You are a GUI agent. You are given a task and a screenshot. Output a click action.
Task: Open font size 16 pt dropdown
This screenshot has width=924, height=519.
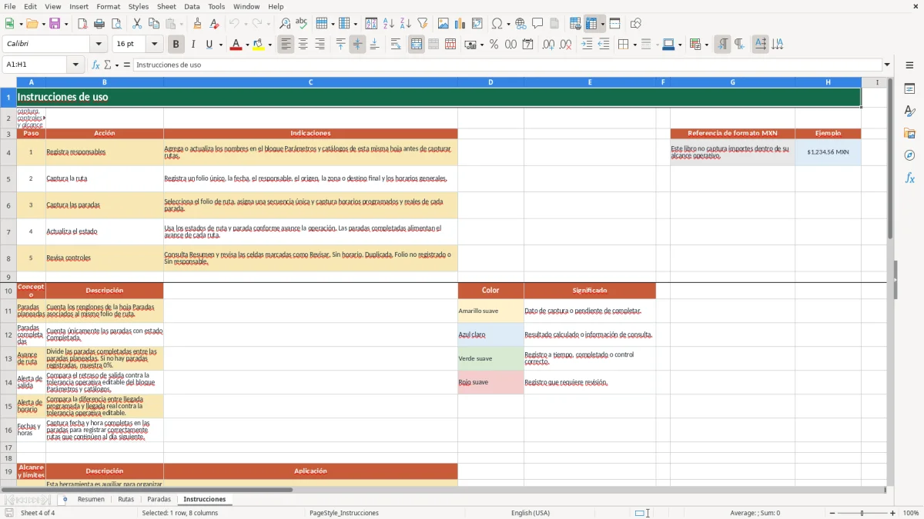[154, 45]
